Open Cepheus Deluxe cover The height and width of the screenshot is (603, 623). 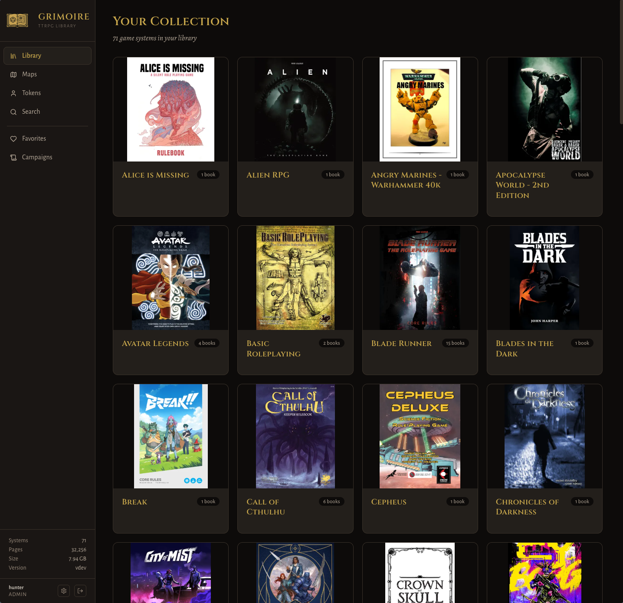pyautogui.click(x=420, y=436)
